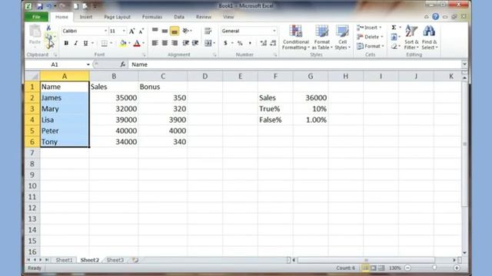Click the Copy icon in Clipboard
The width and height of the screenshot is (492, 276).
coord(48,37)
